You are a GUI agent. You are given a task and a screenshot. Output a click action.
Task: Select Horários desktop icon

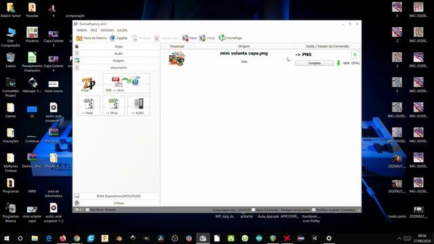[32, 35]
